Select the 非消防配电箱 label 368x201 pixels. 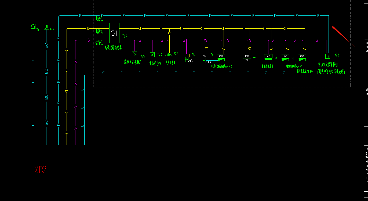click(x=268, y=66)
